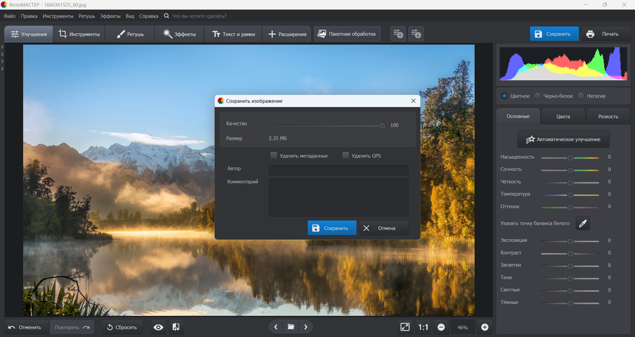Screen dimensions: 635x337
Task: Toggle the before/after eye preview icon
Action: 158,327
